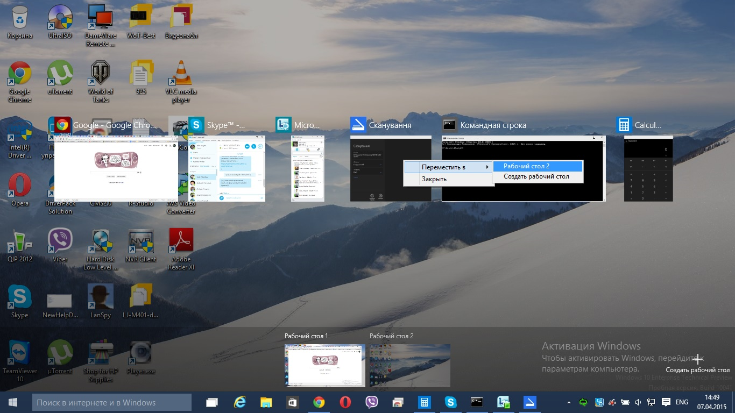Open the UltraISO desktop shortcut
The width and height of the screenshot is (735, 413).
(60, 22)
